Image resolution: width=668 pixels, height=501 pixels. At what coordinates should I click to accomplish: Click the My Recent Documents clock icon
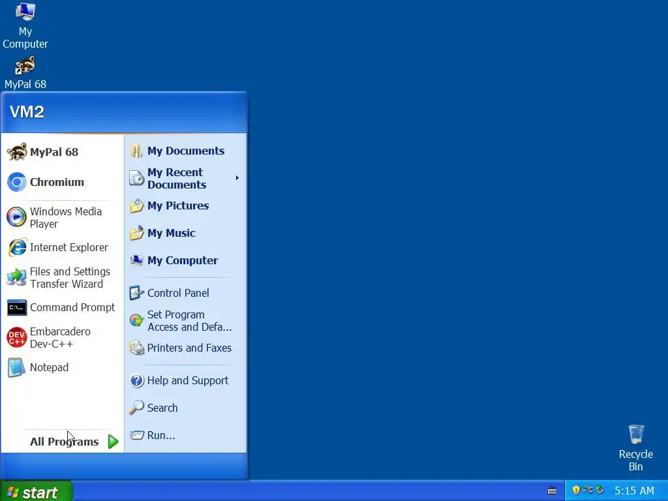click(136, 178)
